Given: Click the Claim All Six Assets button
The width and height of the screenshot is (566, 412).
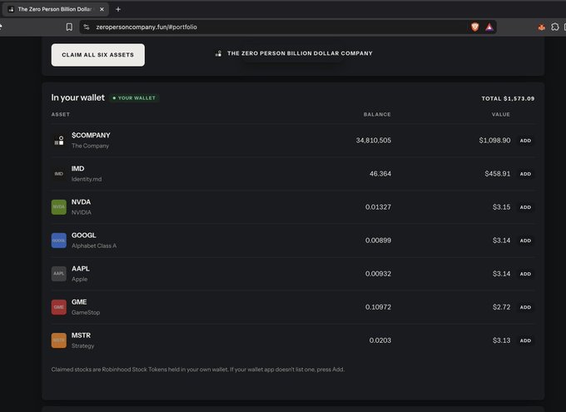Looking at the screenshot, I should coord(98,55).
